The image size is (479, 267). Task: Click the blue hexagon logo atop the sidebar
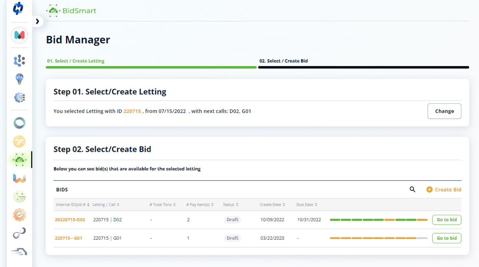click(x=19, y=9)
